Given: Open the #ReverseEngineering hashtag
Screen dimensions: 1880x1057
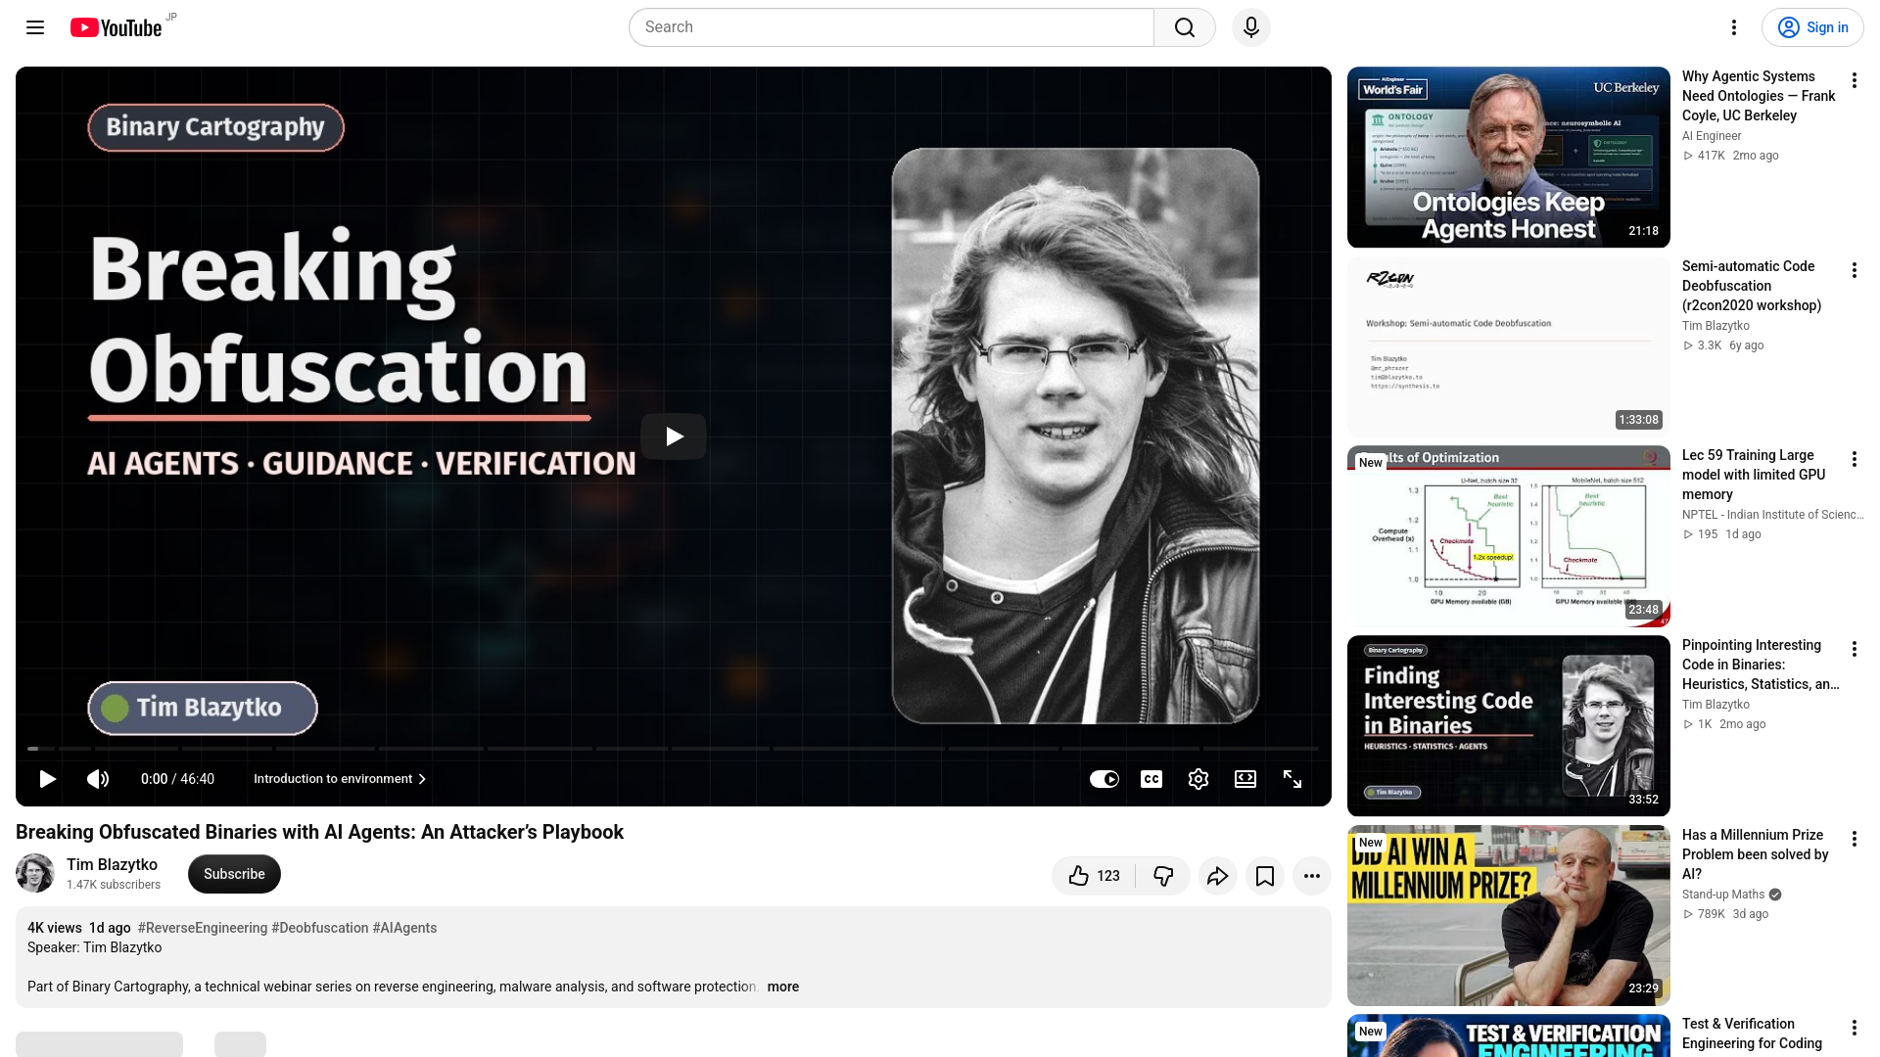Looking at the screenshot, I should (203, 928).
